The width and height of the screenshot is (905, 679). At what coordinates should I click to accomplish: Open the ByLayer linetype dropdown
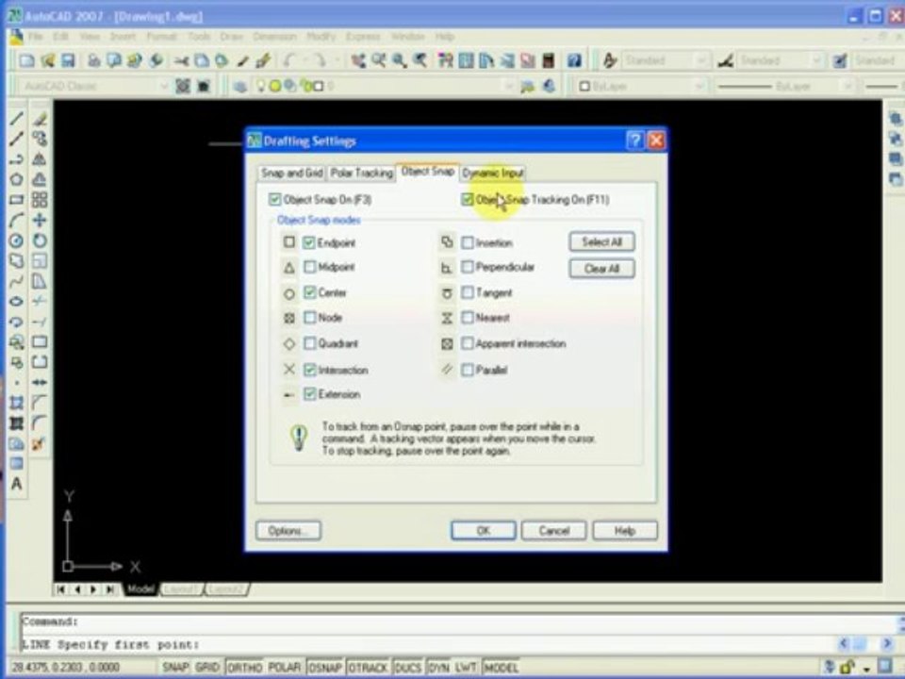point(847,86)
